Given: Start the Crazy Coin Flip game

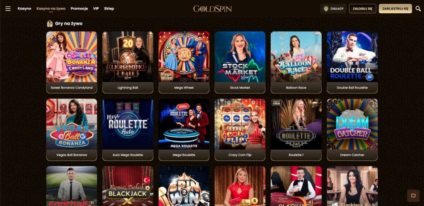Looking at the screenshot, I should (240, 129).
